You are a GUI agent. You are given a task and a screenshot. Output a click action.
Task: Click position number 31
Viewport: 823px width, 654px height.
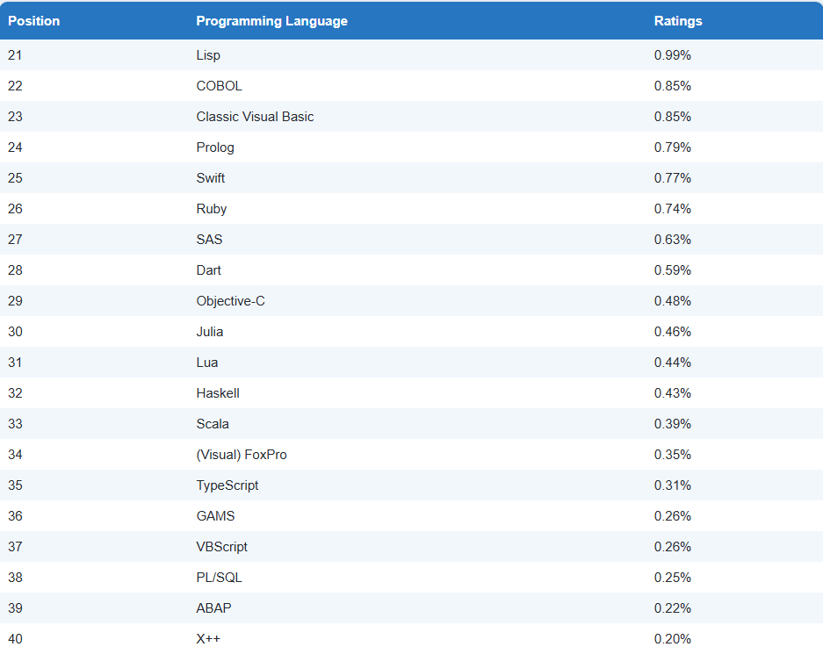tap(15, 363)
